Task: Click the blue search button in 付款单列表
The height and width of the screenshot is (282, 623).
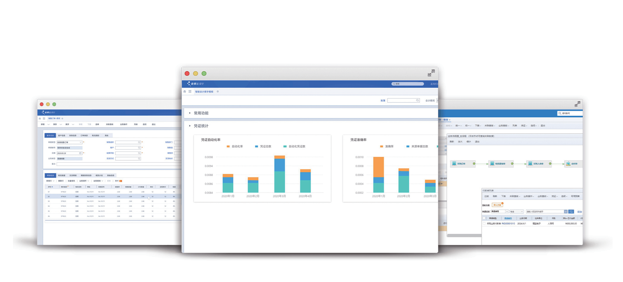Action: tap(571, 211)
